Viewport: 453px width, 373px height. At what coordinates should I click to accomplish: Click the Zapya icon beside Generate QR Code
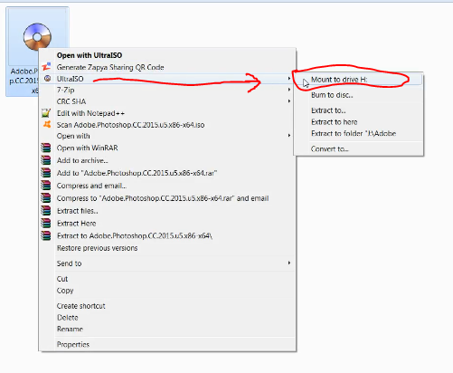pyautogui.click(x=46, y=67)
